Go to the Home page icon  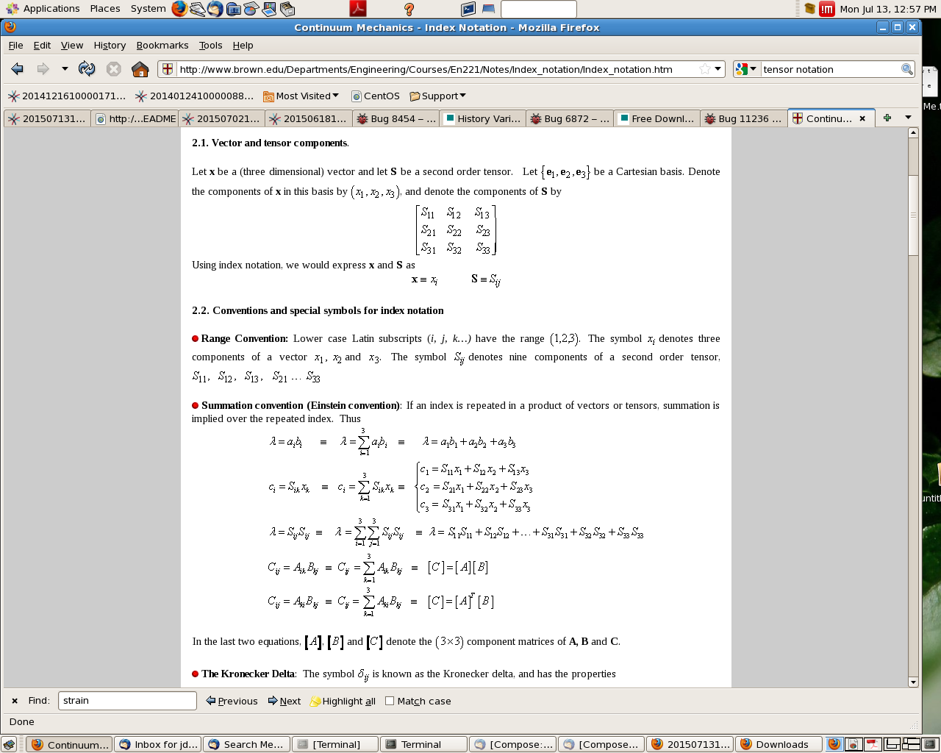tap(140, 69)
